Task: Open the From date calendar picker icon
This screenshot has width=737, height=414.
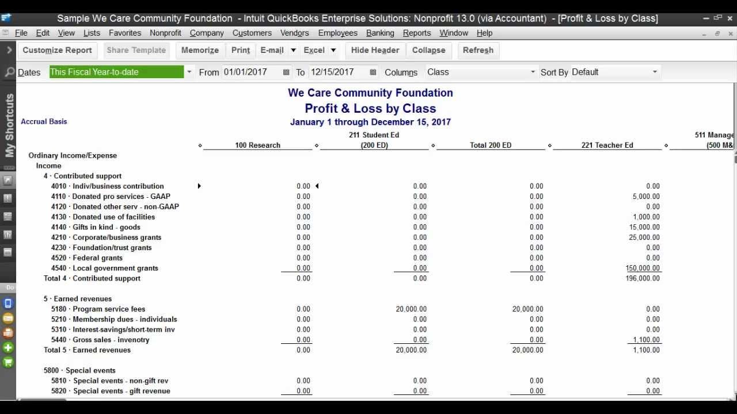Action: pos(286,72)
